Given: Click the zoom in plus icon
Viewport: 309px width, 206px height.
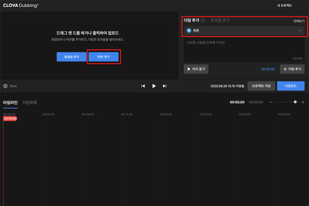Looking at the screenshot, I should click(303, 102).
